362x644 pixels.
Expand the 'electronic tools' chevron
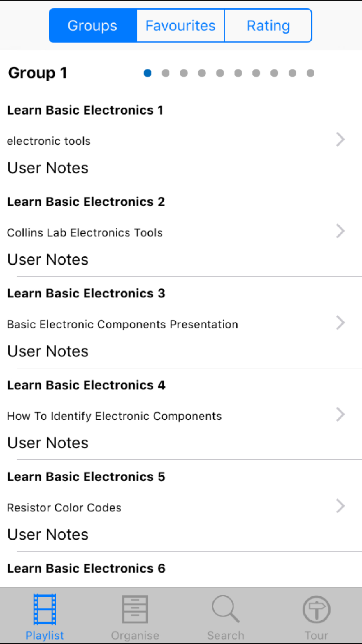point(340,139)
